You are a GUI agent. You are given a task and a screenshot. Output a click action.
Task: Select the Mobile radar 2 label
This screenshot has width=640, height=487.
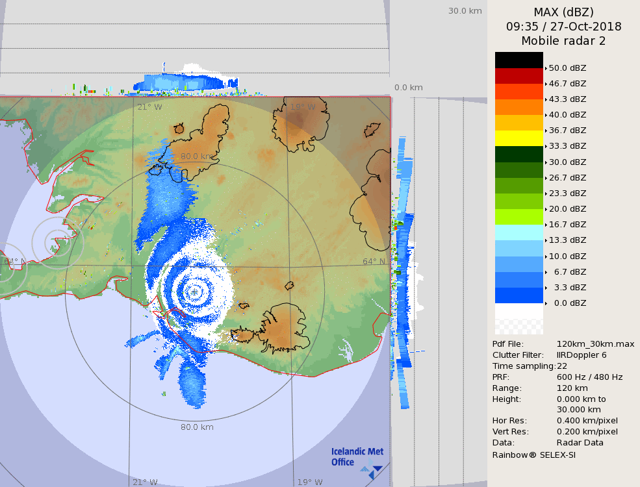(x=563, y=41)
